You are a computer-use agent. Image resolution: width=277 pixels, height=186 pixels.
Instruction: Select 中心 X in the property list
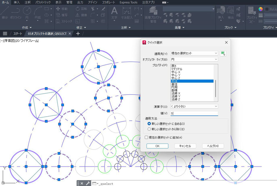pyautogui.click(x=176, y=72)
